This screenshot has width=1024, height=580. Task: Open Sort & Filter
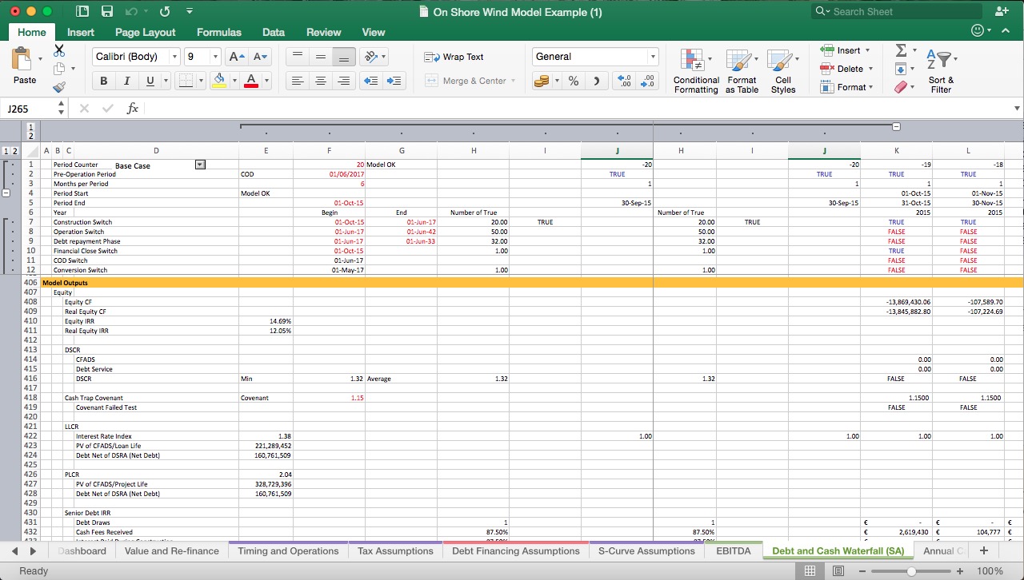click(x=942, y=70)
